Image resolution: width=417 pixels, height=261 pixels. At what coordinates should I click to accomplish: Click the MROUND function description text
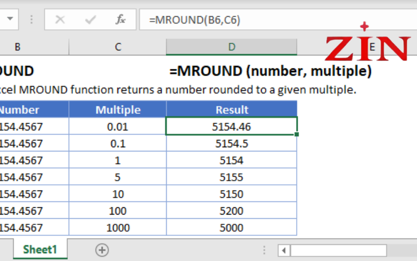pyautogui.click(x=178, y=90)
